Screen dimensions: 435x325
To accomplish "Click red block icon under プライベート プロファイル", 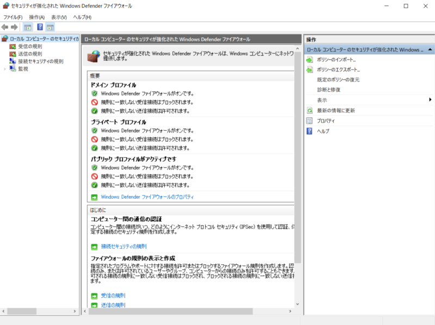I will coord(95,139).
